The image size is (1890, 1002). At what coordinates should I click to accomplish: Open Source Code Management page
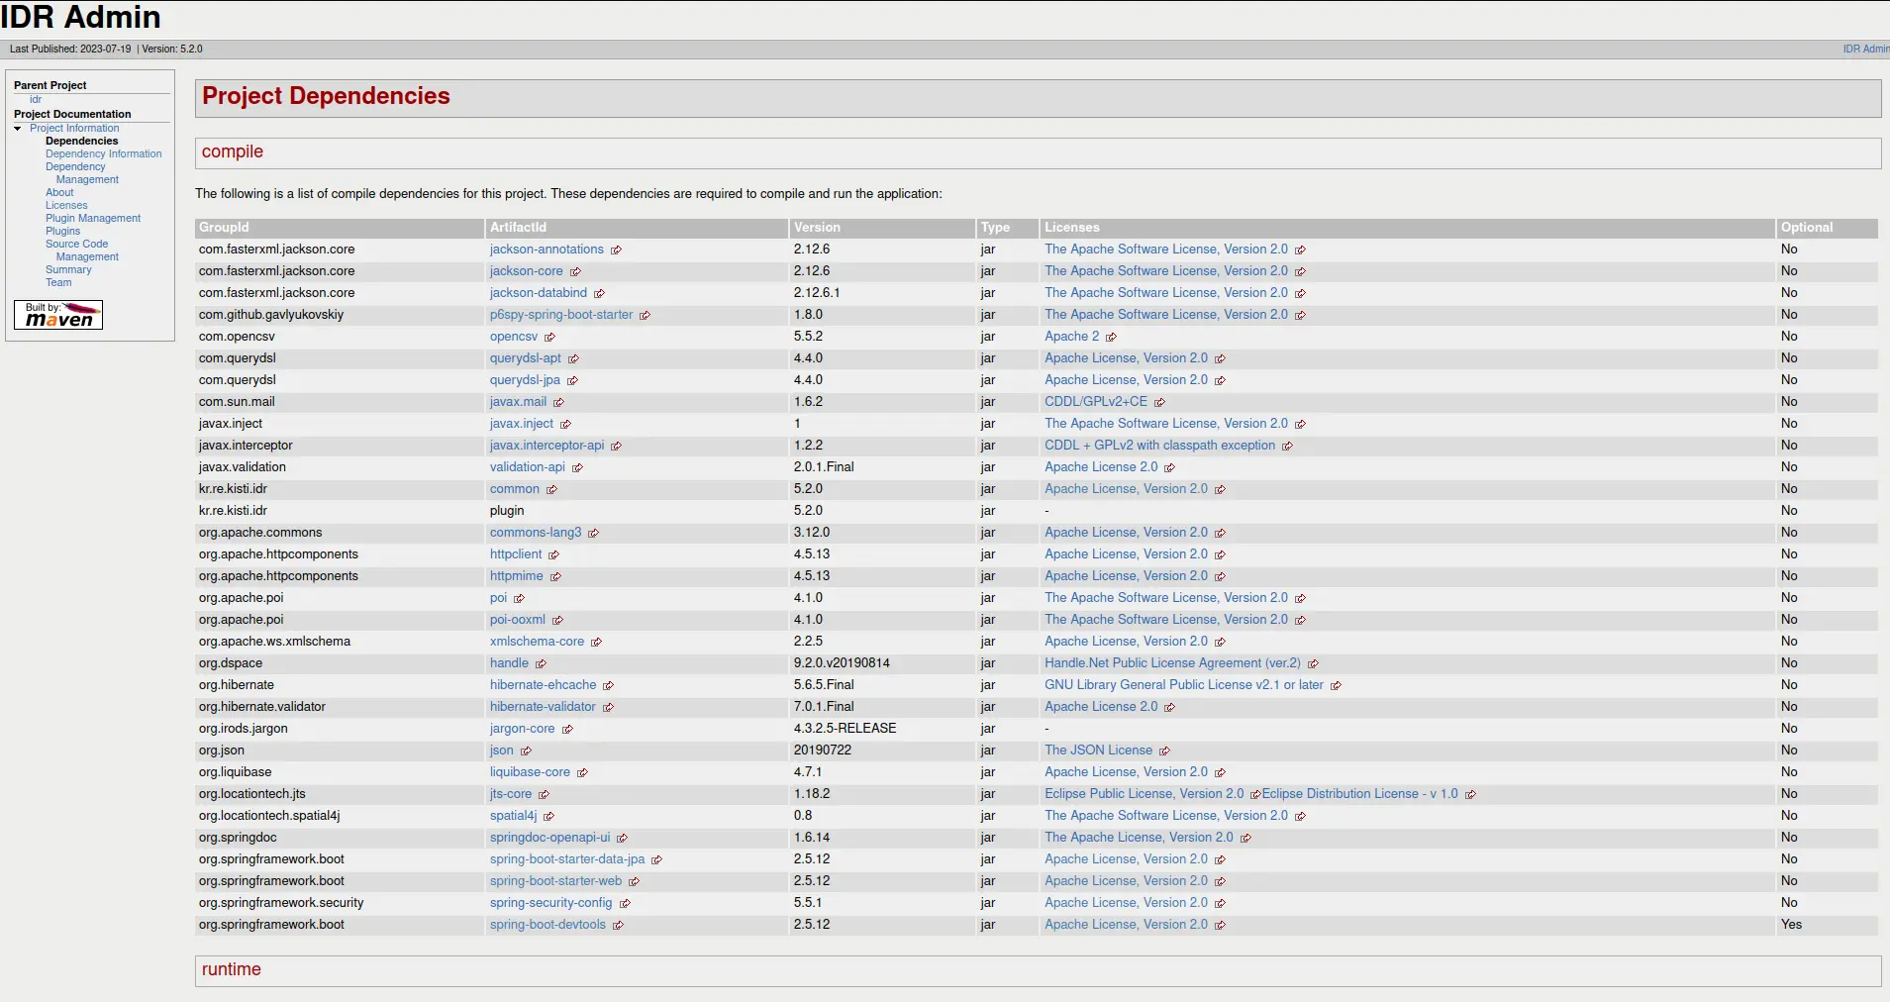tap(82, 250)
